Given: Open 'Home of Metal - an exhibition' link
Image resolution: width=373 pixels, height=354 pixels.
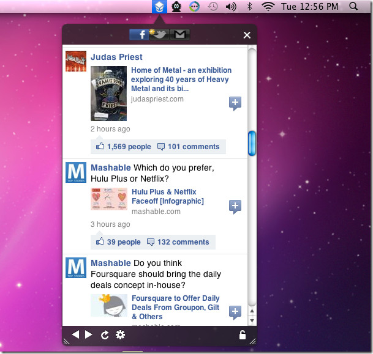Looking at the screenshot, I should click(x=181, y=79).
